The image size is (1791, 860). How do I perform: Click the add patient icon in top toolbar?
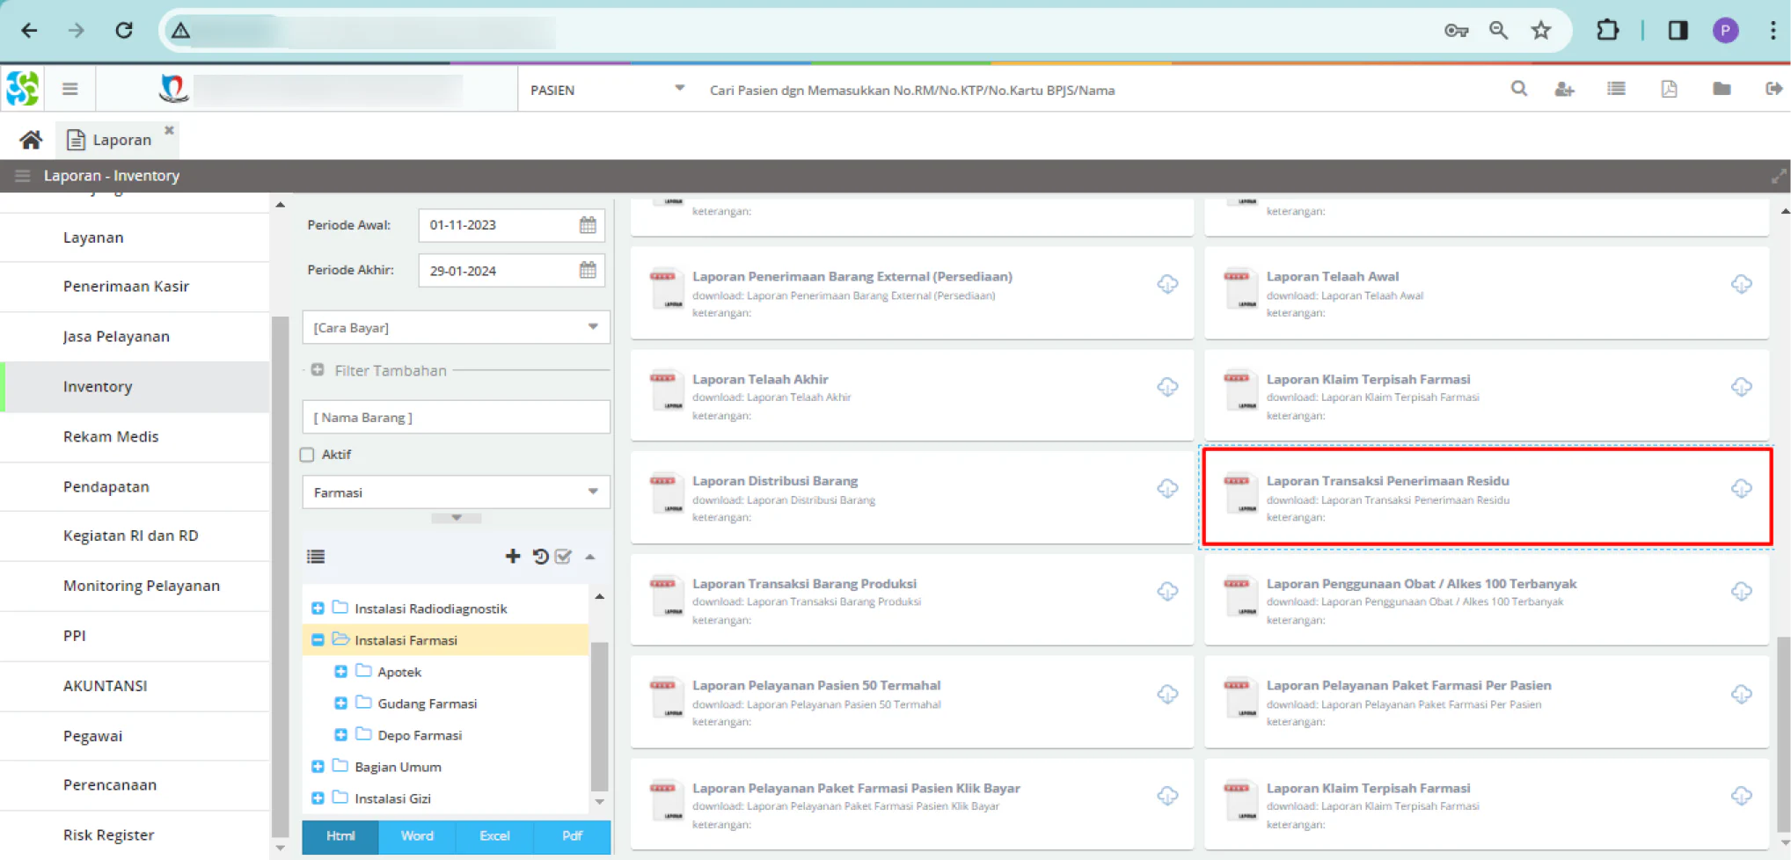pyautogui.click(x=1564, y=90)
